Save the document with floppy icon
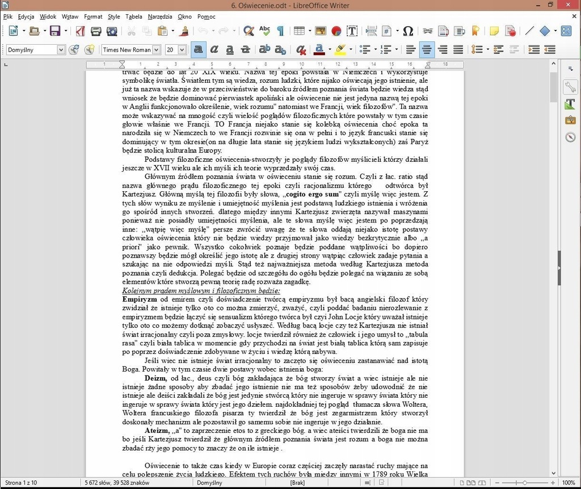 pos(55,31)
